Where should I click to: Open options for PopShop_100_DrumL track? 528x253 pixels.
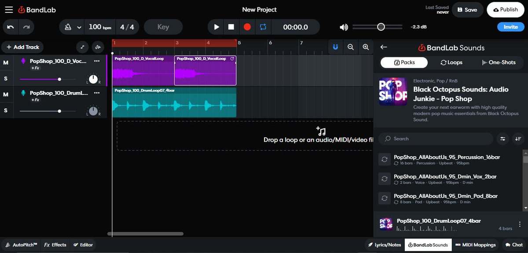tap(97, 93)
